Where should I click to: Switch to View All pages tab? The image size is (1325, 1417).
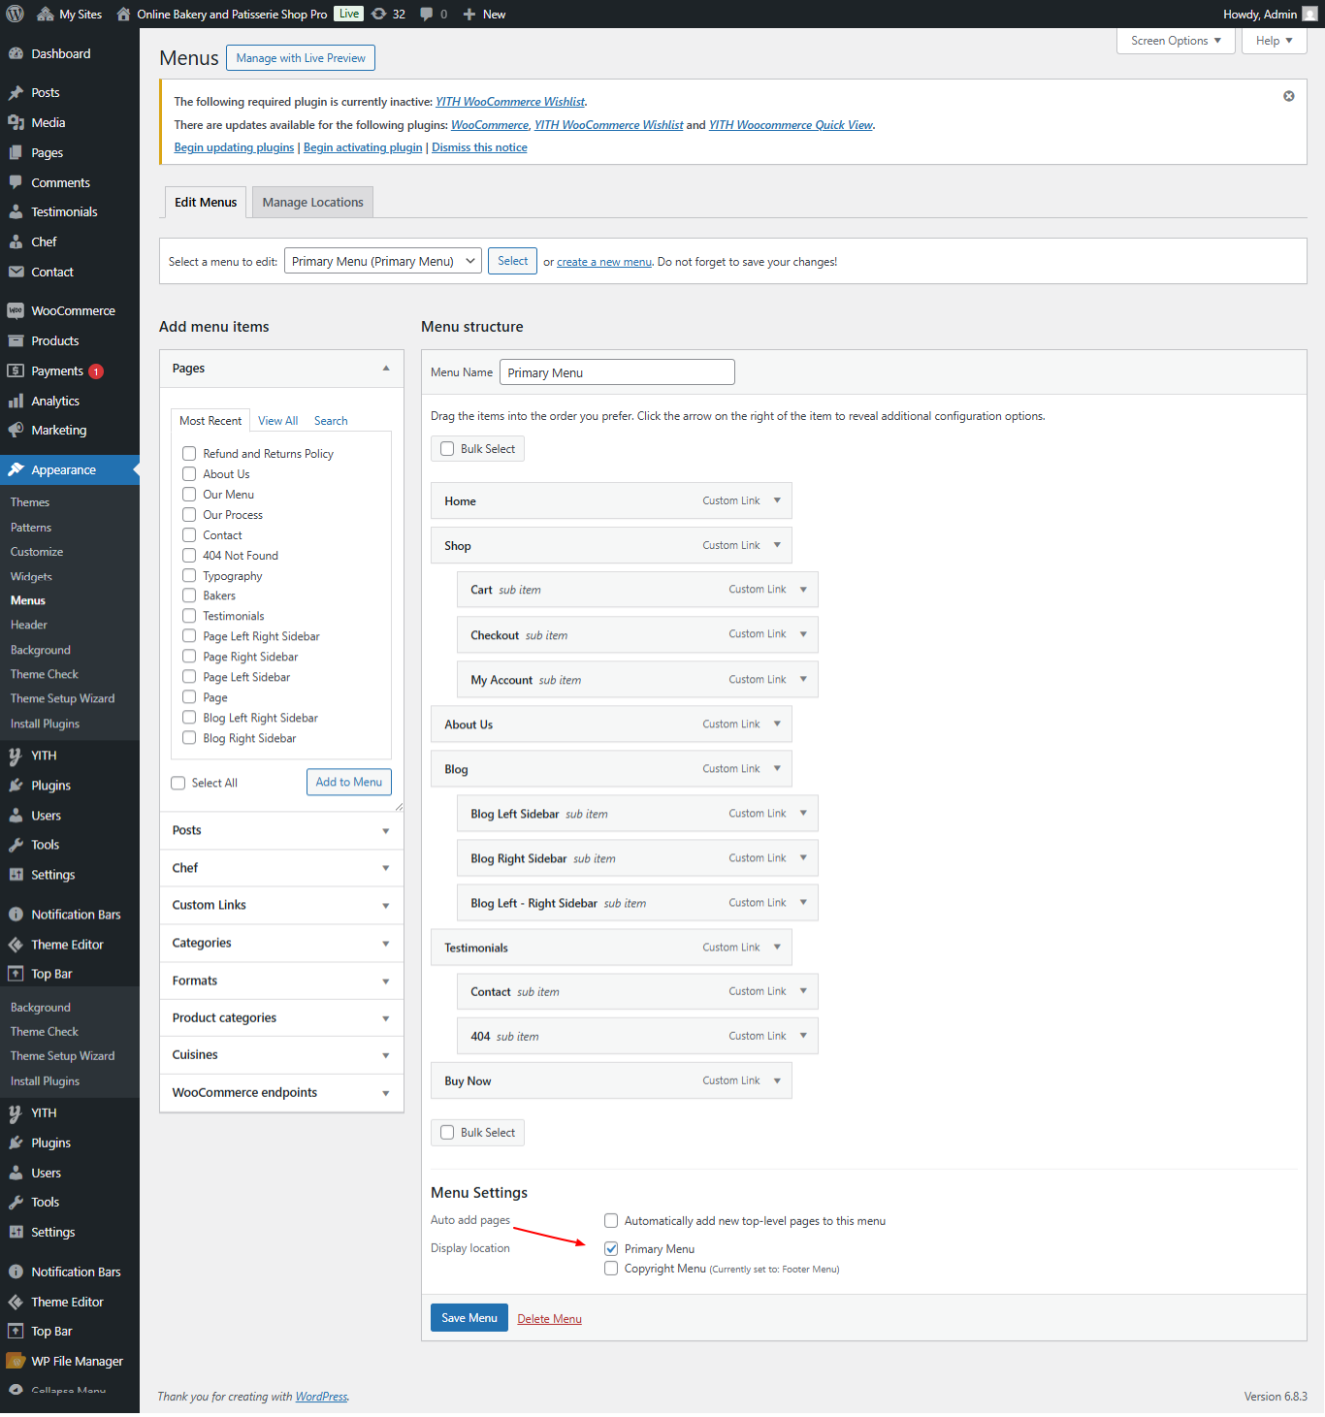click(277, 421)
